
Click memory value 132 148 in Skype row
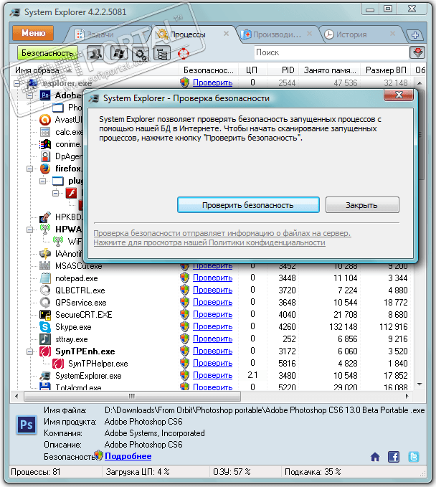click(x=343, y=327)
